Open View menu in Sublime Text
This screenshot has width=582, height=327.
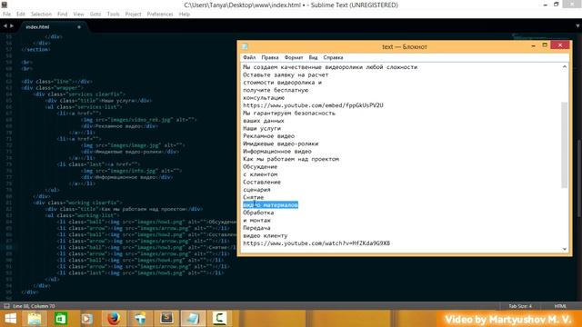[78, 15]
